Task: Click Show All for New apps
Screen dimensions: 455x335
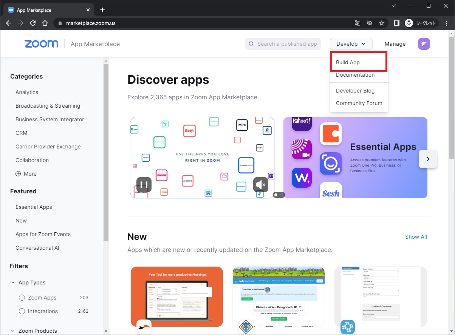Action: tap(416, 237)
